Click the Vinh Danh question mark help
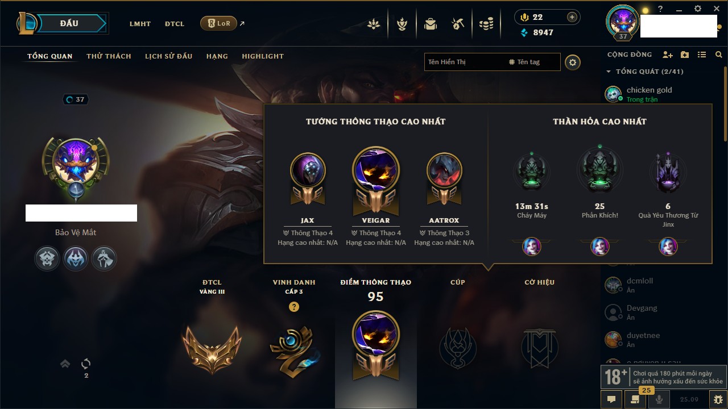Image resolution: width=728 pixels, height=409 pixels. pos(294,307)
